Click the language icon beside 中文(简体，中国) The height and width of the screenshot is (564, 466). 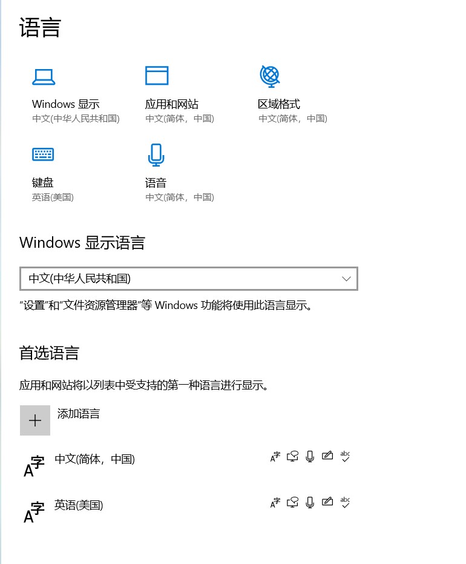(x=34, y=466)
